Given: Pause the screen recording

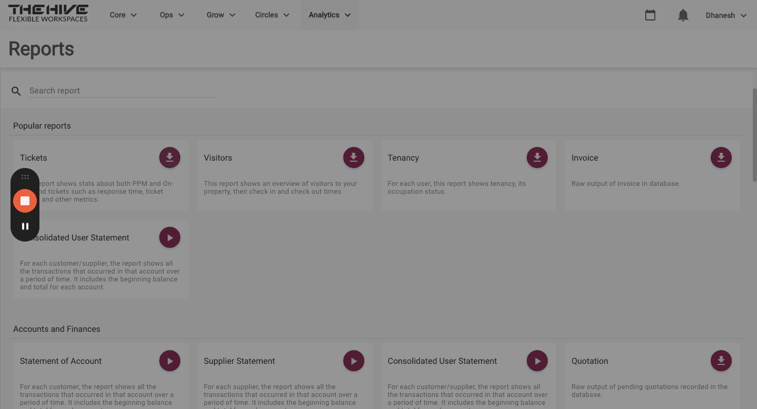Looking at the screenshot, I should (25, 226).
